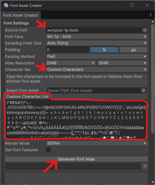This screenshot has height=185, width=155.
Task: Maximize the Font Asset Creator window
Action: tap(132, 5)
